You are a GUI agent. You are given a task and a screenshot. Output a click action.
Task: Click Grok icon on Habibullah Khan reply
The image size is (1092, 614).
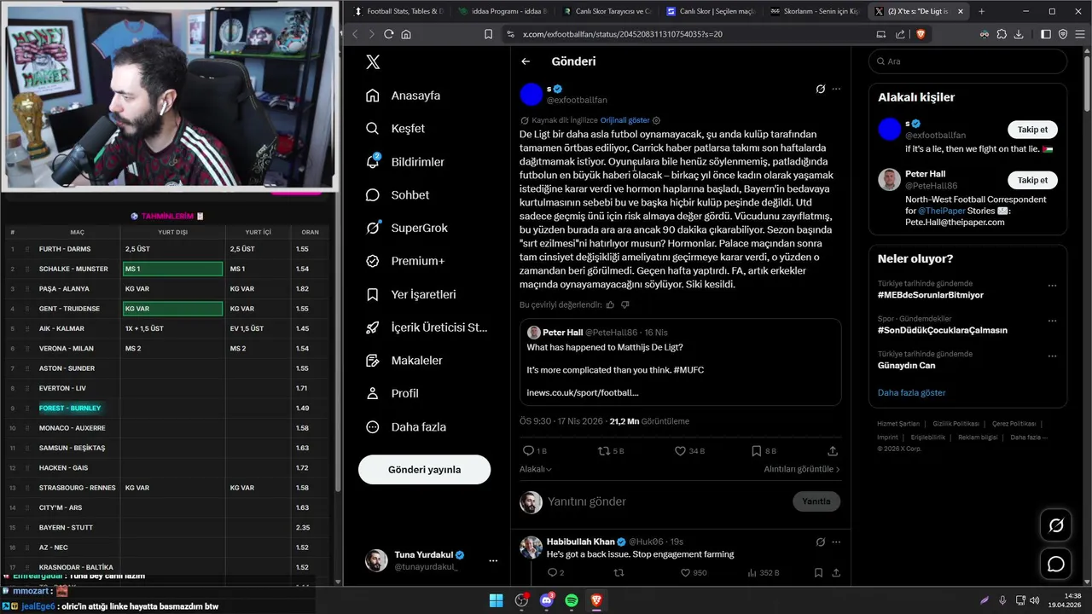(x=821, y=542)
